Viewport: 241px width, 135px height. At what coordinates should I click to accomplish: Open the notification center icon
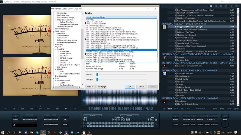click(x=236, y=132)
